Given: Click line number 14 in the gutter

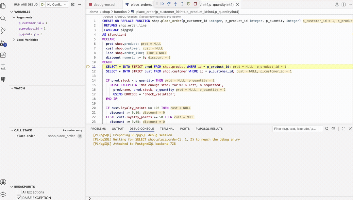Looking at the screenshot, I should click(94, 80).
